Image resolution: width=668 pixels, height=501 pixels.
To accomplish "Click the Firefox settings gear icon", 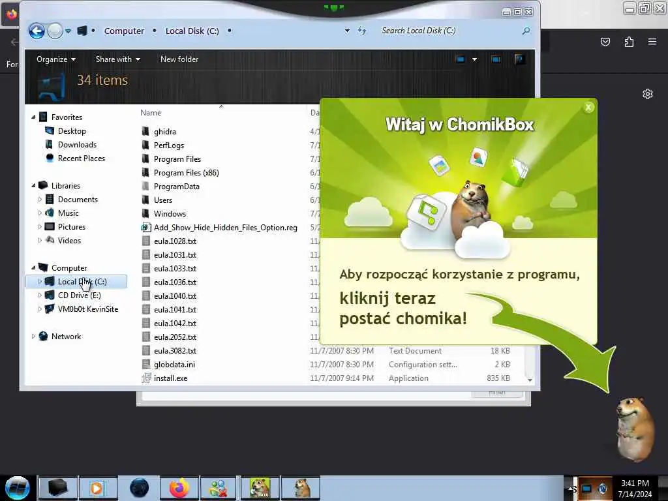I will pyautogui.click(x=648, y=94).
